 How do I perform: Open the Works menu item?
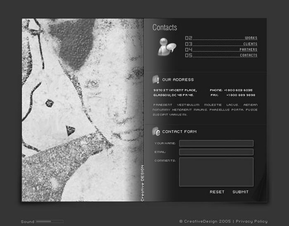(x=251, y=38)
